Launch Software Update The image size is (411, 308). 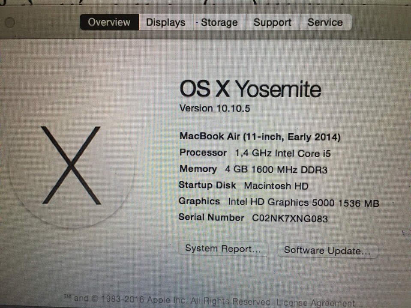327,251
